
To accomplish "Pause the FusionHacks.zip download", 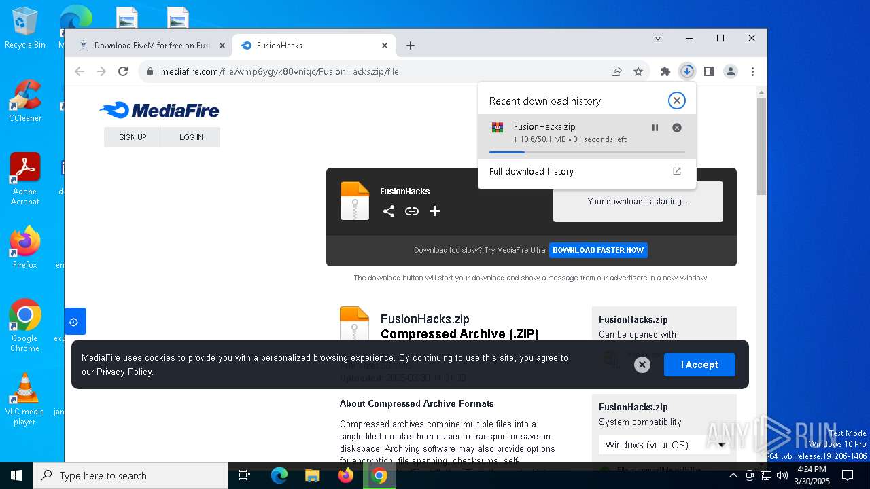I will pos(655,128).
